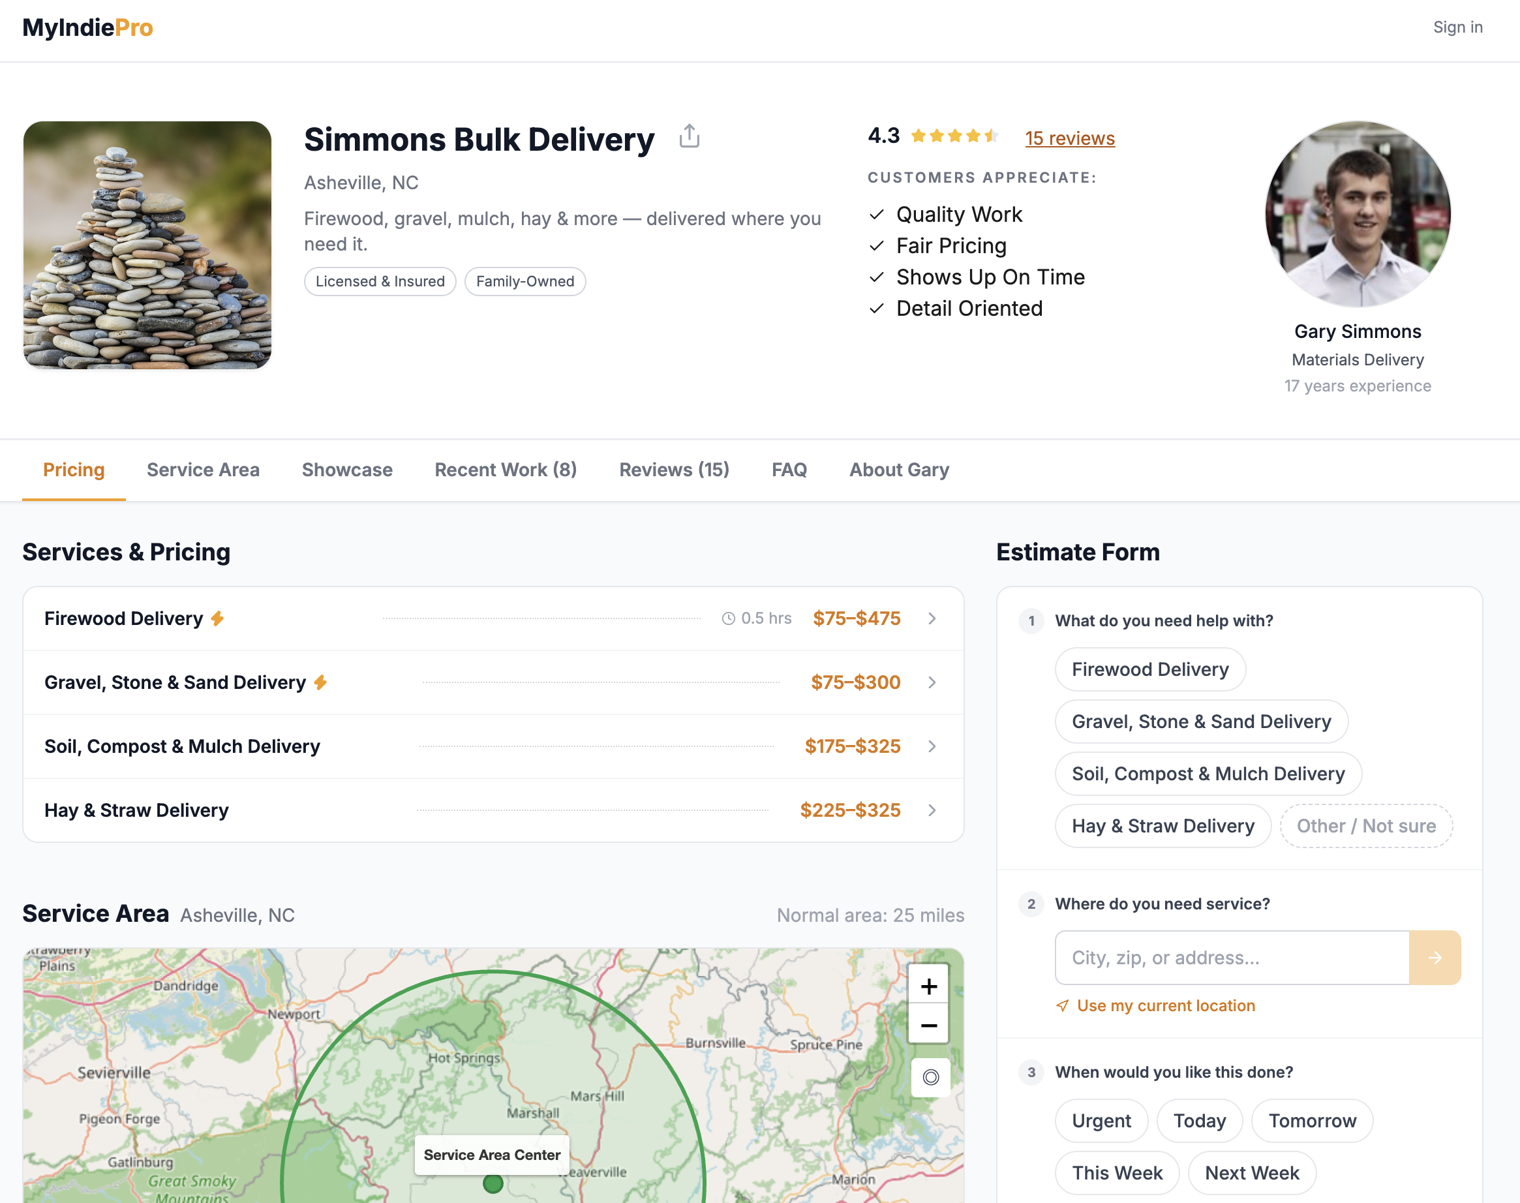The width and height of the screenshot is (1520, 1203).
Task: Click the star rating icons next to 4.3
Action: [x=954, y=136]
